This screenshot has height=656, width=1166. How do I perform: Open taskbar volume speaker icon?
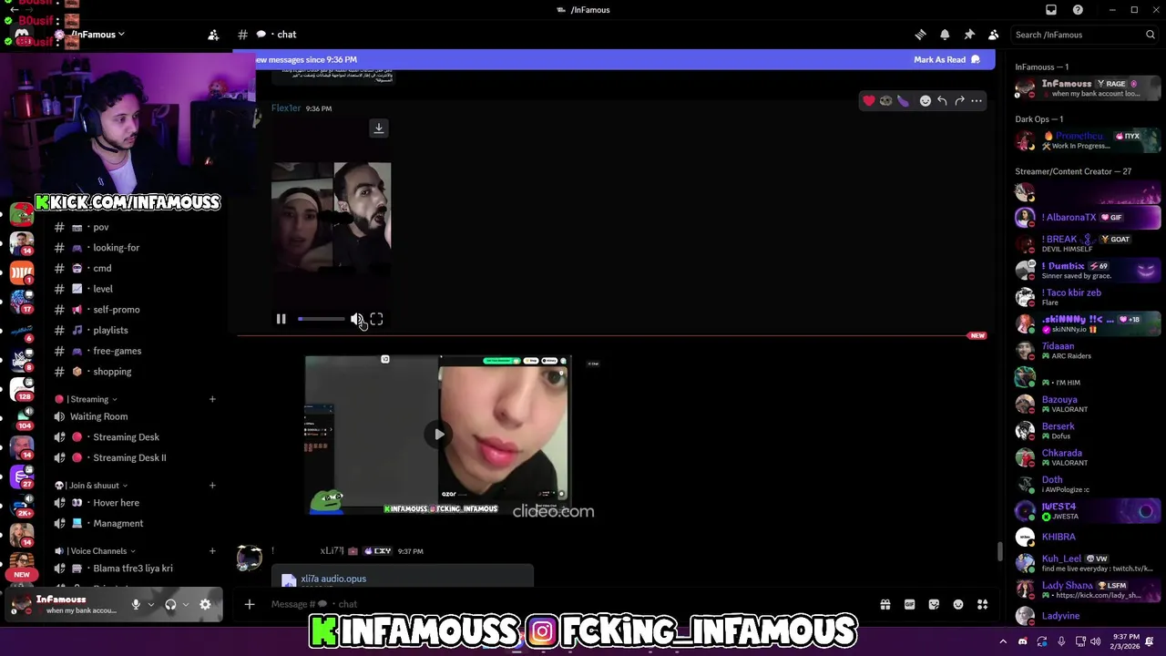pyautogui.click(x=1095, y=641)
